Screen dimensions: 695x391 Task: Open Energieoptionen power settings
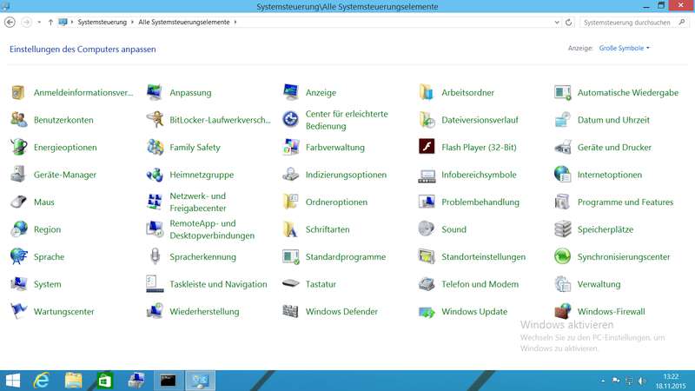tap(64, 148)
